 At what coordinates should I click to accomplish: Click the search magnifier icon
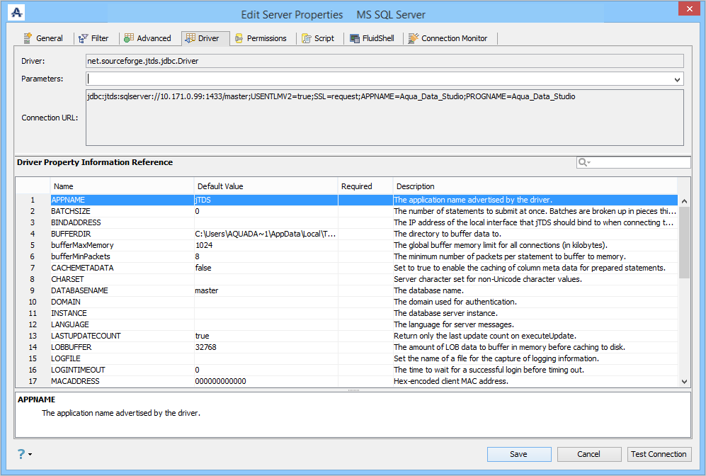point(583,163)
